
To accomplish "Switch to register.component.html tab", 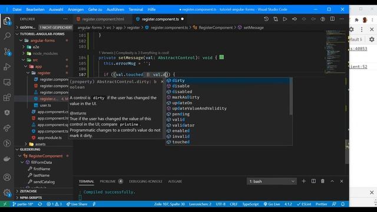I will tap(104, 19).
